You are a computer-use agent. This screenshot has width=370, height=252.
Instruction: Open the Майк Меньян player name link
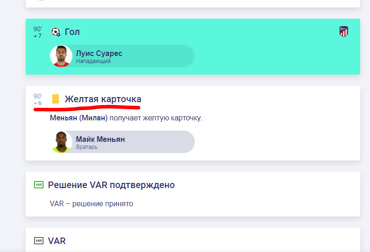tap(100, 139)
